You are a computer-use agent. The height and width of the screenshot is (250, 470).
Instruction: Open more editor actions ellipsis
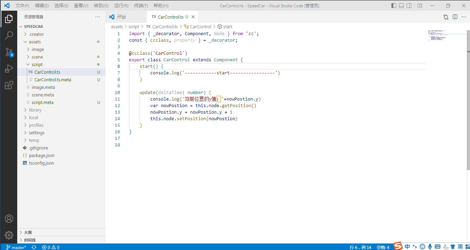click(x=463, y=17)
